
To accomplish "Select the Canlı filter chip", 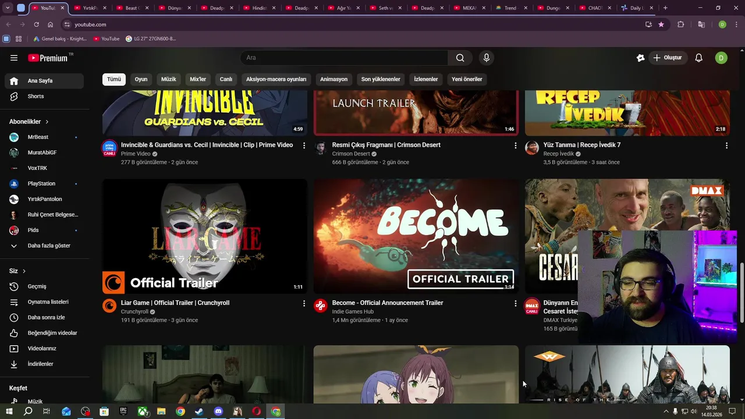I will click(226, 79).
